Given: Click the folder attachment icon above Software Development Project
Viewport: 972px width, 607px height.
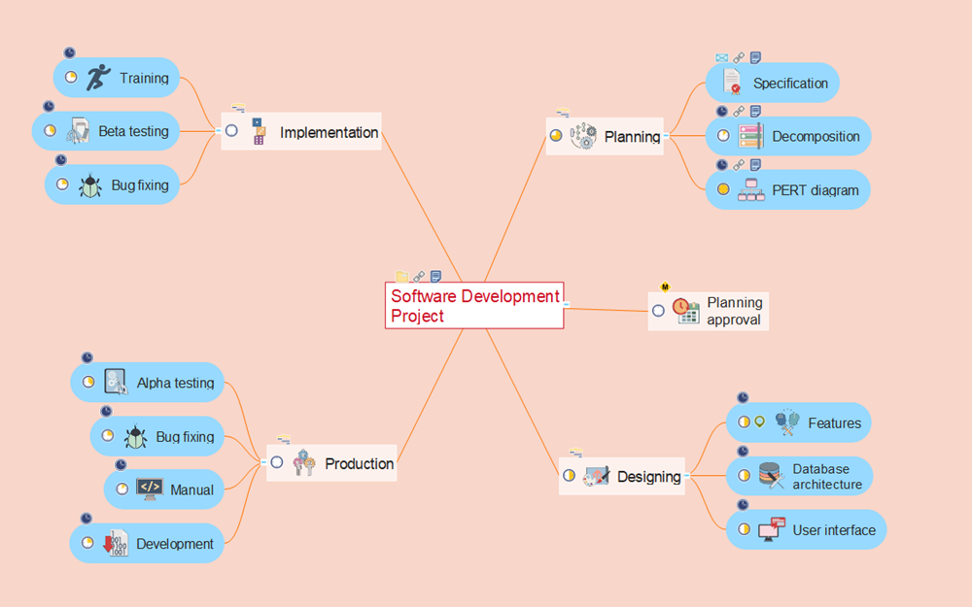Looking at the screenshot, I should point(400,275).
